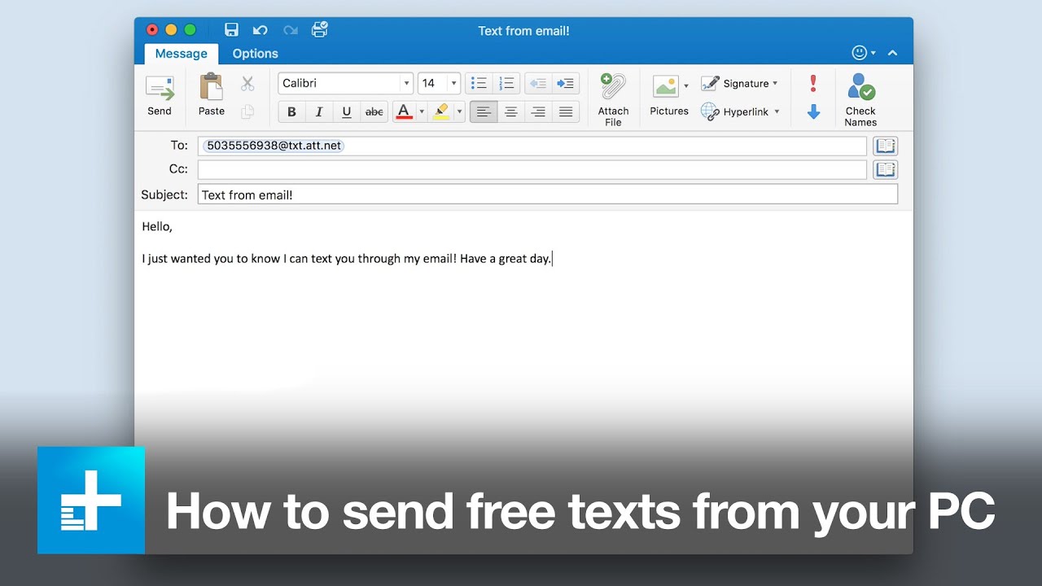This screenshot has height=586, width=1042.
Task: Apply yellow text highlight color
Action: [441, 112]
